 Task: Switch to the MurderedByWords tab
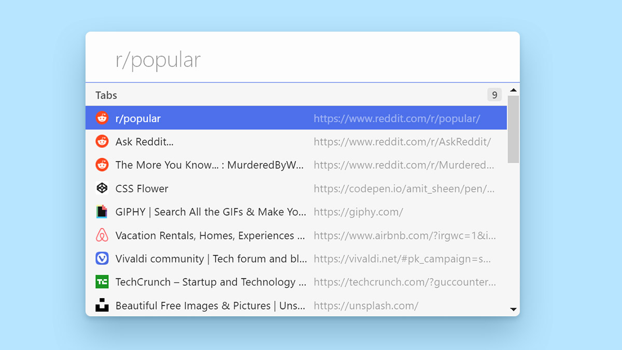pos(207,165)
